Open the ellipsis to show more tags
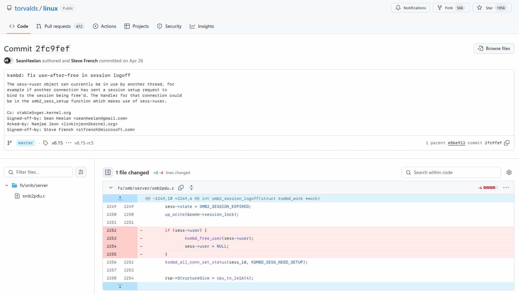 tap(68, 143)
